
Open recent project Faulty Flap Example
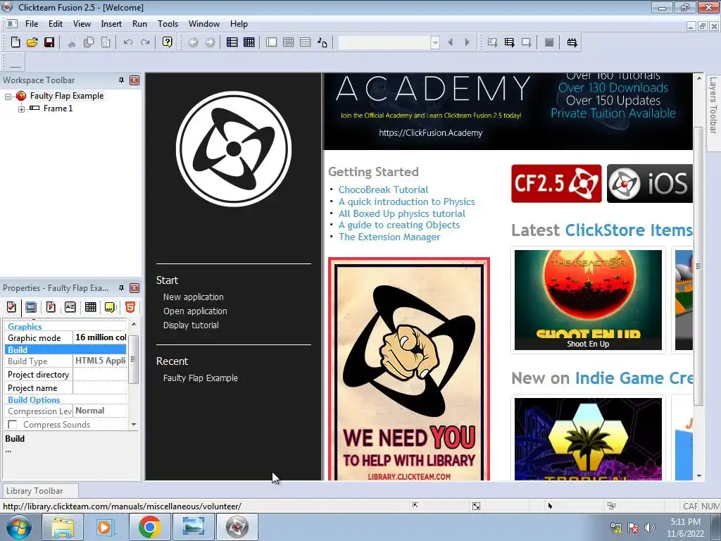tap(201, 378)
